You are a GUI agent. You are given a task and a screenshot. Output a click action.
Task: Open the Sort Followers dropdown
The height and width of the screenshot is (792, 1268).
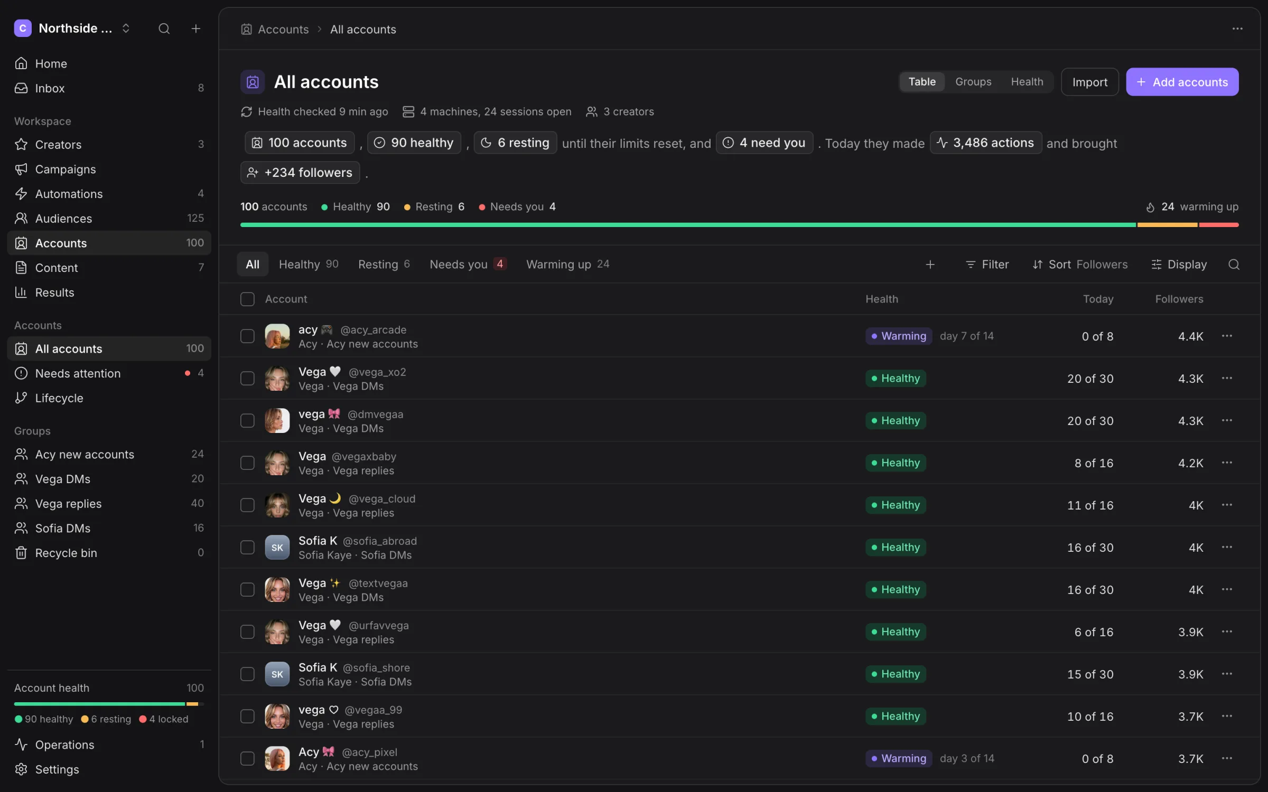tap(1080, 265)
